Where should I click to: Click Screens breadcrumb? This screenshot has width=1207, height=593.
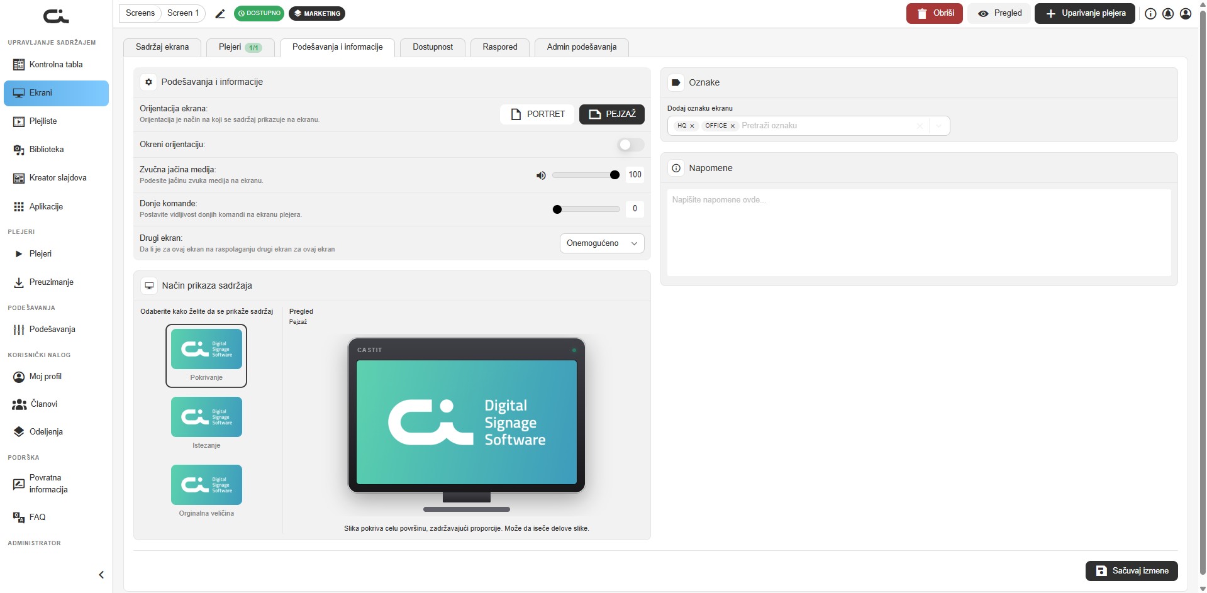click(140, 13)
